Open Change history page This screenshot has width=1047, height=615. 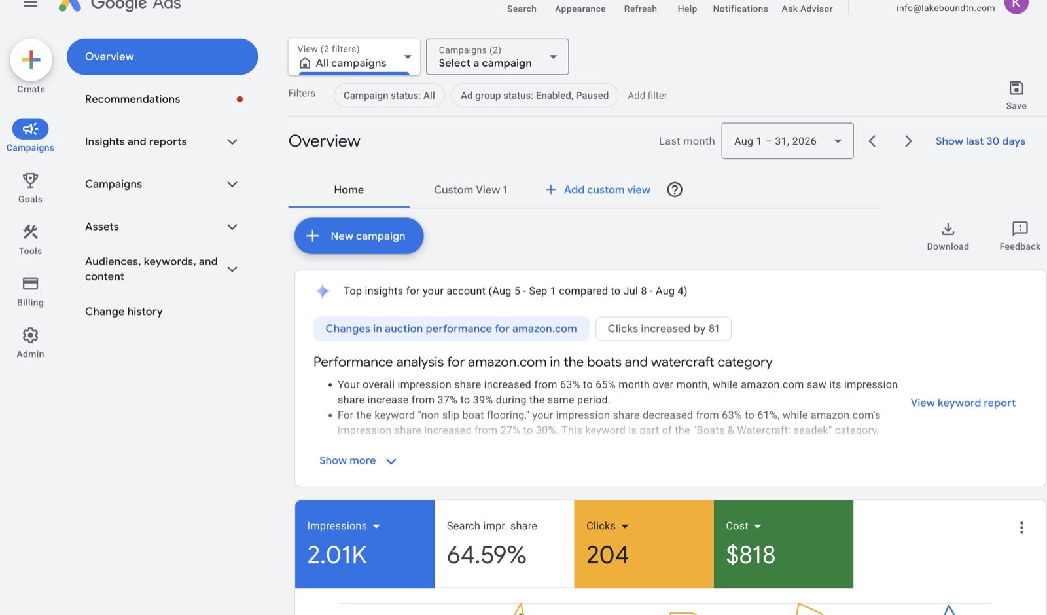[x=124, y=311]
